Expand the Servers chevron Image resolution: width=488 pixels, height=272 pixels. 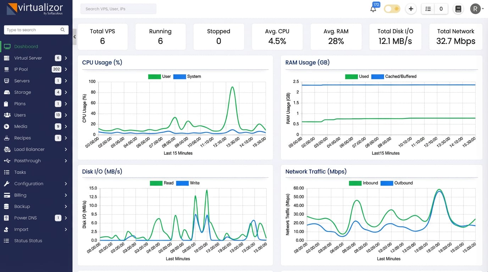click(66, 81)
